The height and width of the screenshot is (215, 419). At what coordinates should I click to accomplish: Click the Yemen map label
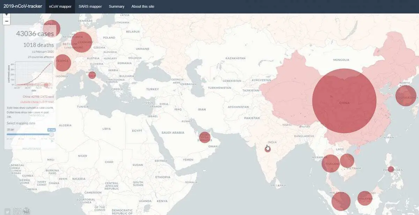click(188, 160)
